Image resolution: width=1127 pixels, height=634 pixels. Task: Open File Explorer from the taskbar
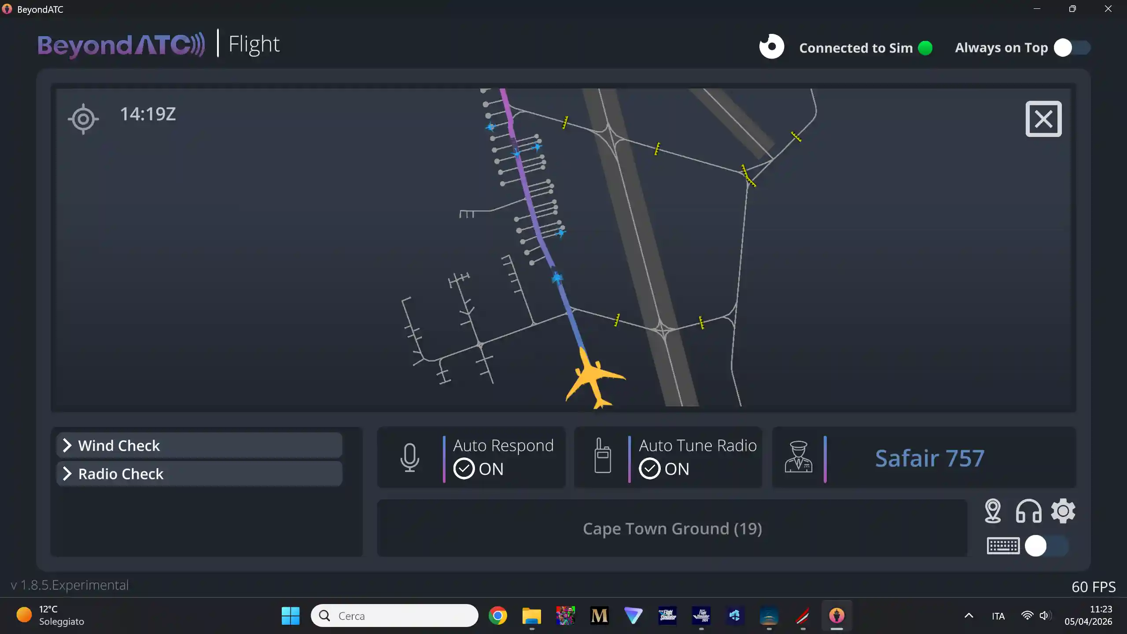pyautogui.click(x=532, y=616)
